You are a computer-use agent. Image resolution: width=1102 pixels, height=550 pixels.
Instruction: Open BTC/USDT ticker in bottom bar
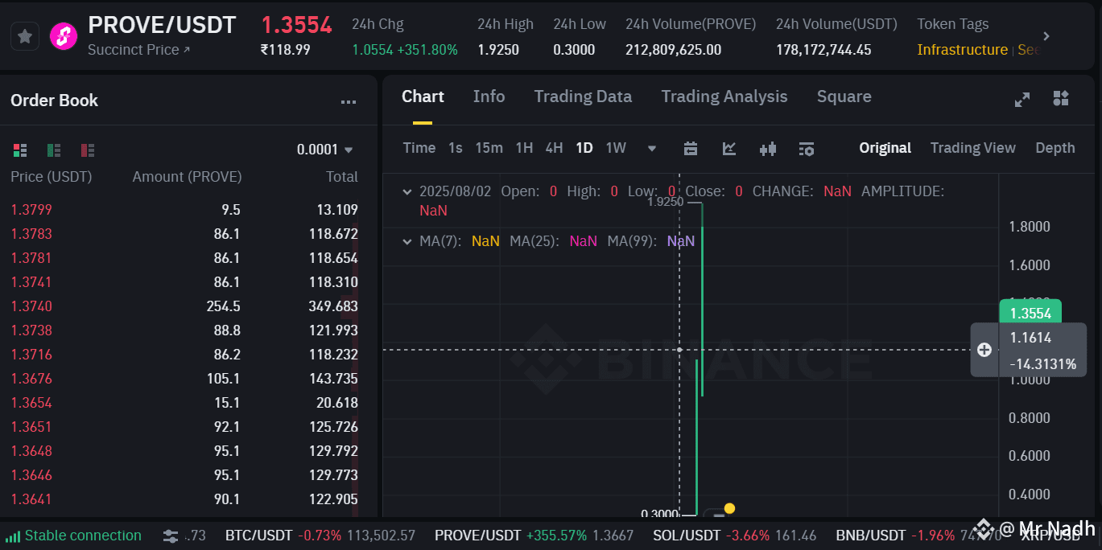[320, 536]
